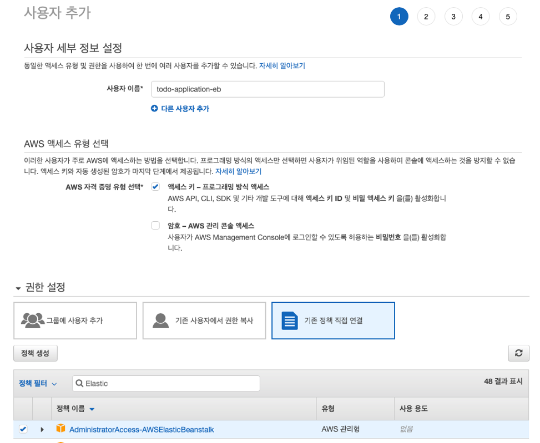Screen dimensions: 540x443
Task: Open the AdministratorAccess-AWSElasticBeanstalk policy link
Action: click(142, 430)
